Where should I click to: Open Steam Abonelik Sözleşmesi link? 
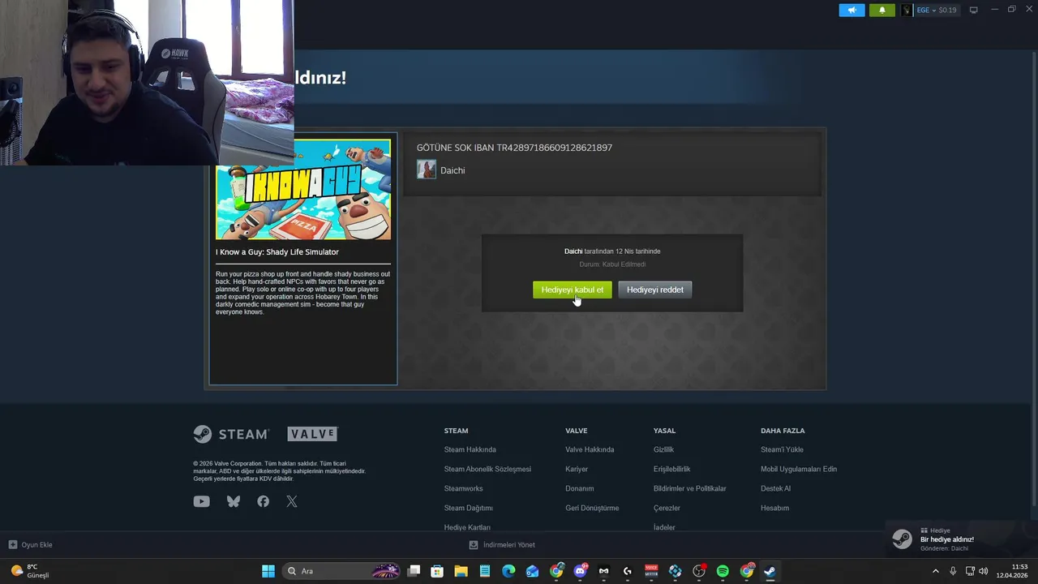pyautogui.click(x=487, y=469)
